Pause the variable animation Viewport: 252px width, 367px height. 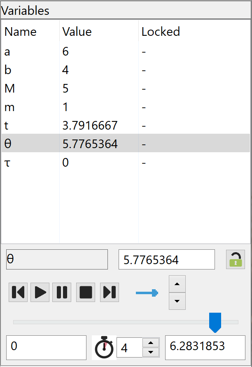click(x=62, y=292)
